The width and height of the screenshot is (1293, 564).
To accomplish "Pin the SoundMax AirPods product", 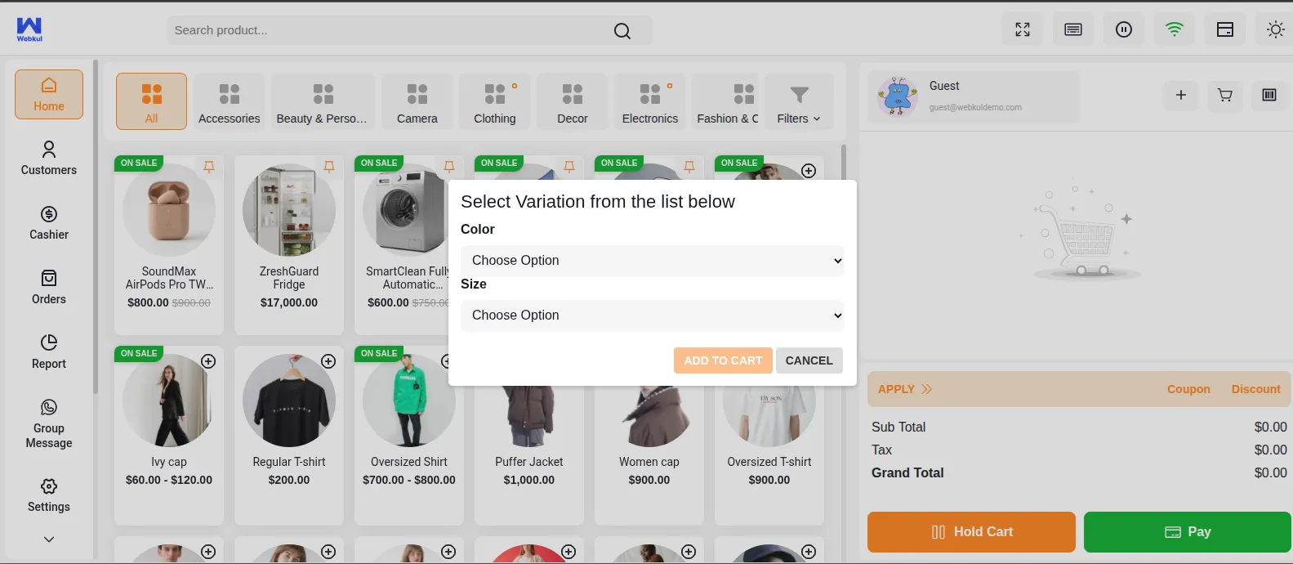I will coord(209,167).
